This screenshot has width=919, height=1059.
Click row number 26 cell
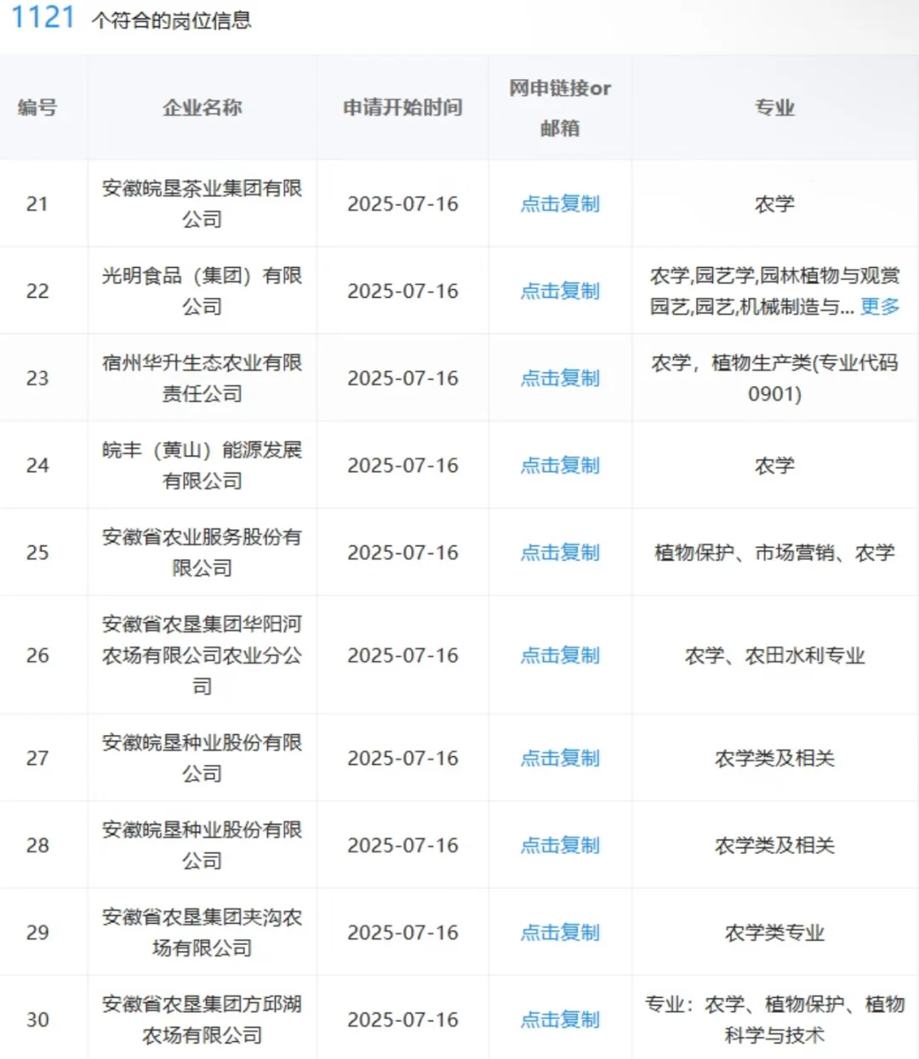pyautogui.click(x=37, y=656)
